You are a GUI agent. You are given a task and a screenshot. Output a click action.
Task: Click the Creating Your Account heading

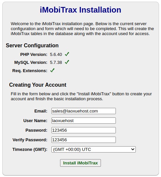point(38,85)
